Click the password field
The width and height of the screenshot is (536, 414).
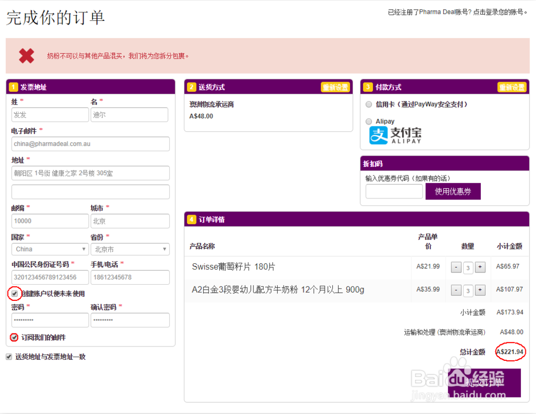pos(50,320)
